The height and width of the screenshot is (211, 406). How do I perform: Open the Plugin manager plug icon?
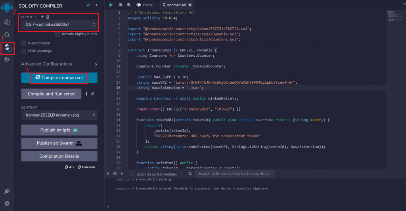[x=7, y=191]
